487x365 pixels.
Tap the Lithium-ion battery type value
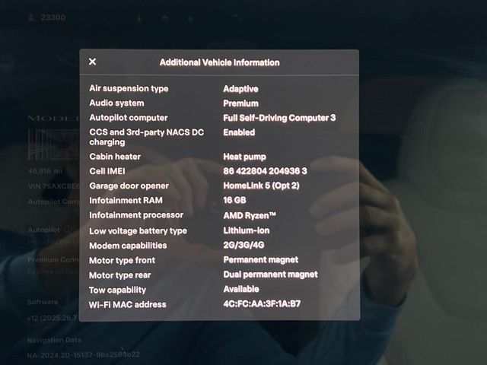pos(246,230)
